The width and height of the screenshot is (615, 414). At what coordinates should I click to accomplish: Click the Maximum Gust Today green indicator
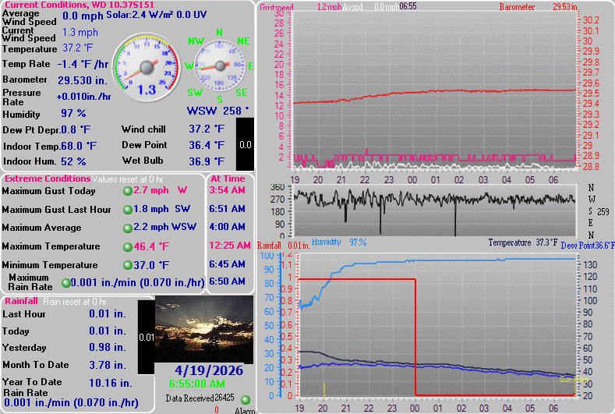tap(128, 190)
